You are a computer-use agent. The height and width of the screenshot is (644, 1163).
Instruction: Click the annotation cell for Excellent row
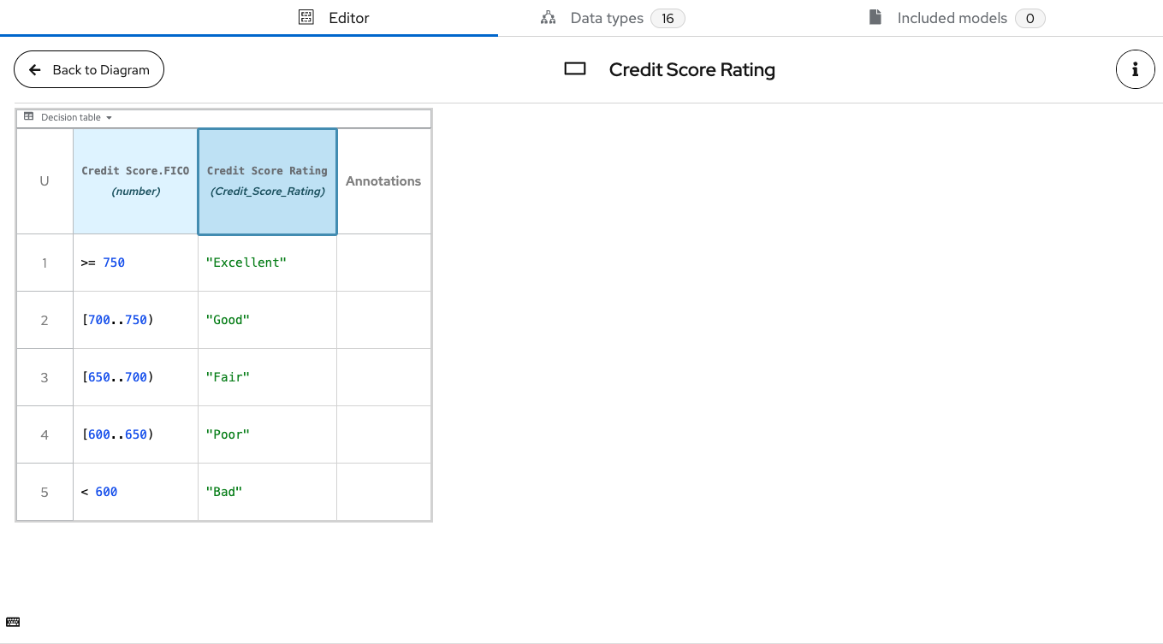tap(383, 263)
